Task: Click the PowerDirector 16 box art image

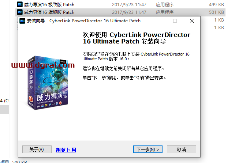Action: click(48, 83)
